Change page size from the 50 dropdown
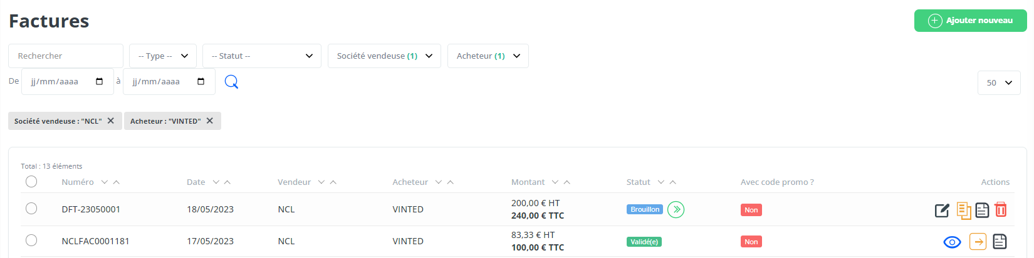Image resolution: width=1034 pixels, height=258 pixels. tap(999, 82)
